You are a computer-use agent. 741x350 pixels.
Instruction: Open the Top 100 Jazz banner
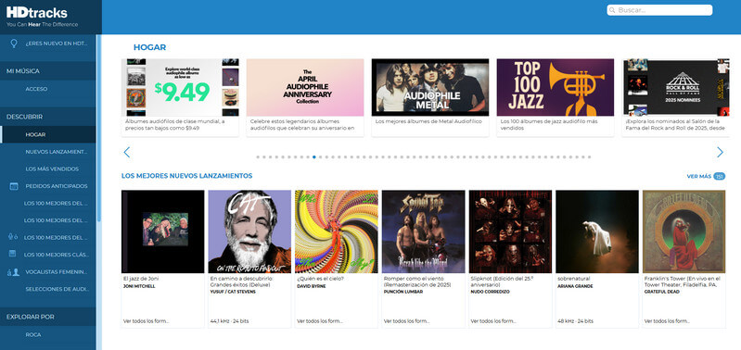click(x=556, y=87)
